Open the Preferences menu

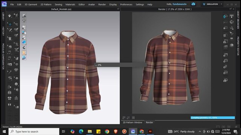pos(126,4)
